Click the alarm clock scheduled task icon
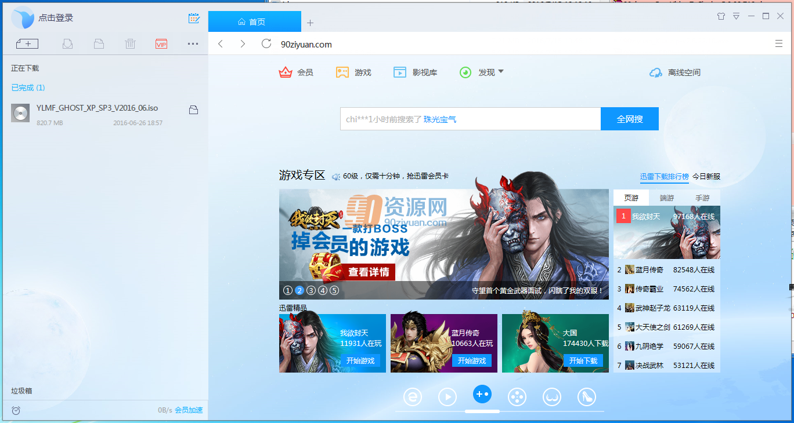The image size is (794, 423). tap(16, 410)
